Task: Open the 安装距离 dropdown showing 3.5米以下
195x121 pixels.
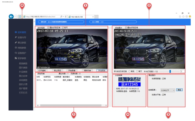Action: [168, 90]
